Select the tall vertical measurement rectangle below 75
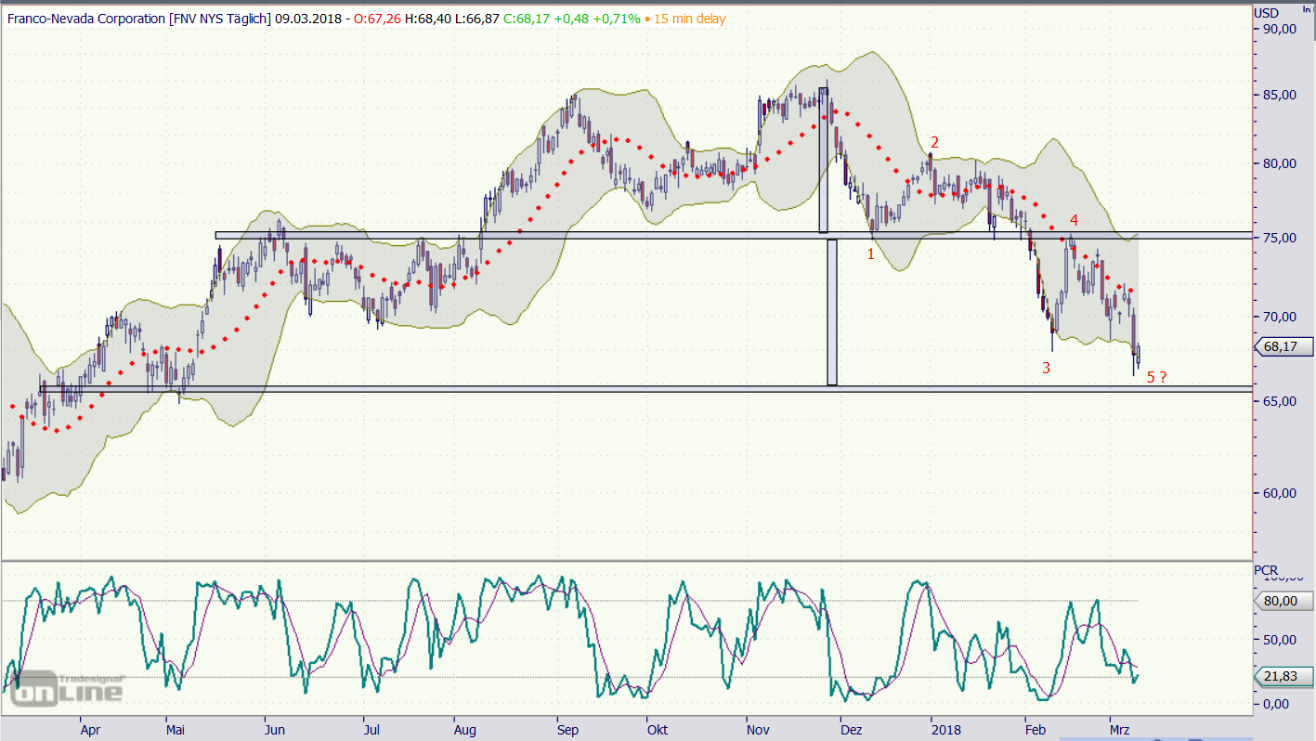The image size is (1316, 741). [x=831, y=312]
